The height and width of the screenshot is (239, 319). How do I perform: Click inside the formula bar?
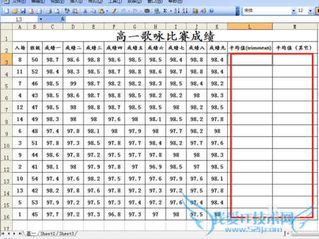click(x=191, y=19)
